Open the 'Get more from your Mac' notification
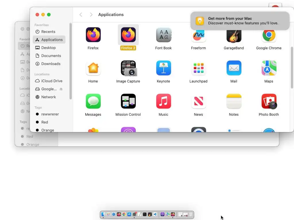294x220 pixels. (x=240, y=21)
